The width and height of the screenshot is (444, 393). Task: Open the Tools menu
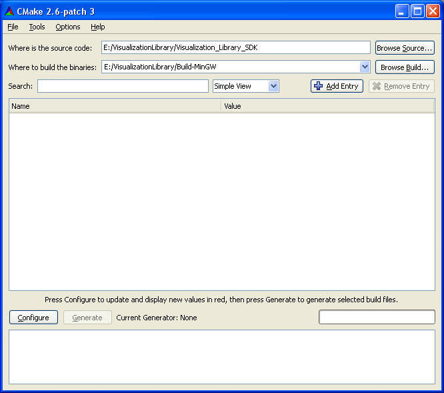[37, 27]
